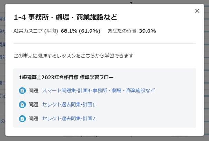The height and width of the screenshot is (141, 209).
Task: Click 問題 label on the スマート問題集 row
Action: (x=33, y=91)
